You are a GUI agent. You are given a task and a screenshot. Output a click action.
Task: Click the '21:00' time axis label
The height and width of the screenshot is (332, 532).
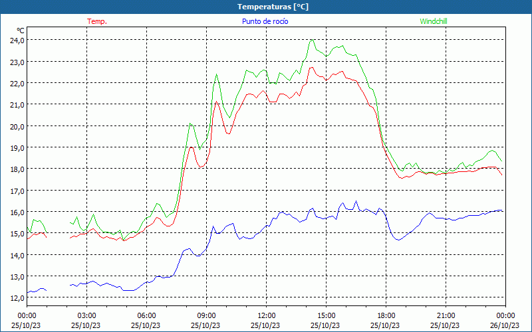pyautogui.click(x=446, y=316)
